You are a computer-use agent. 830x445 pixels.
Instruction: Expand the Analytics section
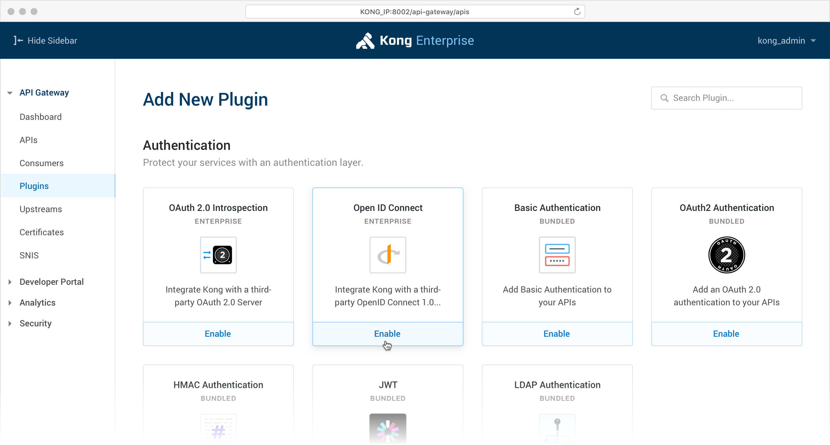click(10, 303)
